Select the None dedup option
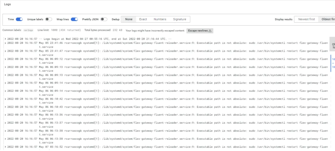Screen dimensions: 335x151 (x=129, y=19)
